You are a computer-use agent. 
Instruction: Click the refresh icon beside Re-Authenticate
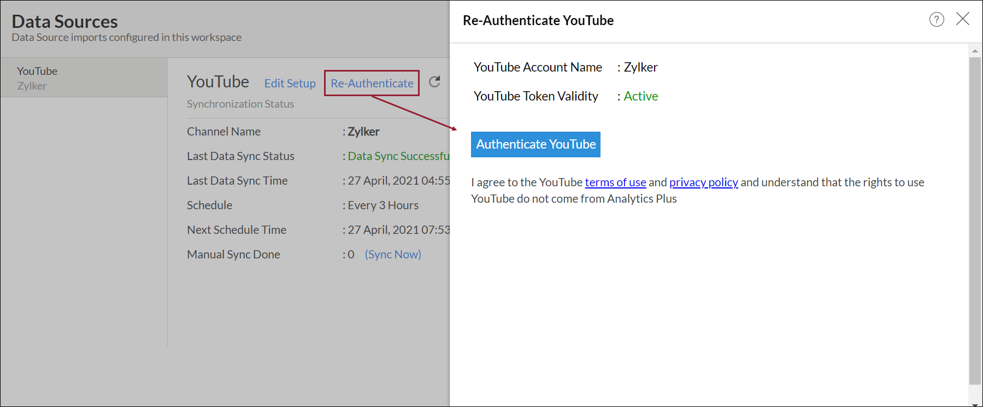(434, 82)
